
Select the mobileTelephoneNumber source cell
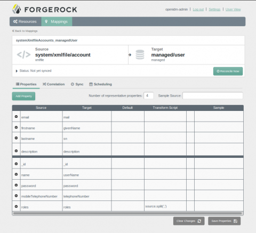click(x=42, y=196)
